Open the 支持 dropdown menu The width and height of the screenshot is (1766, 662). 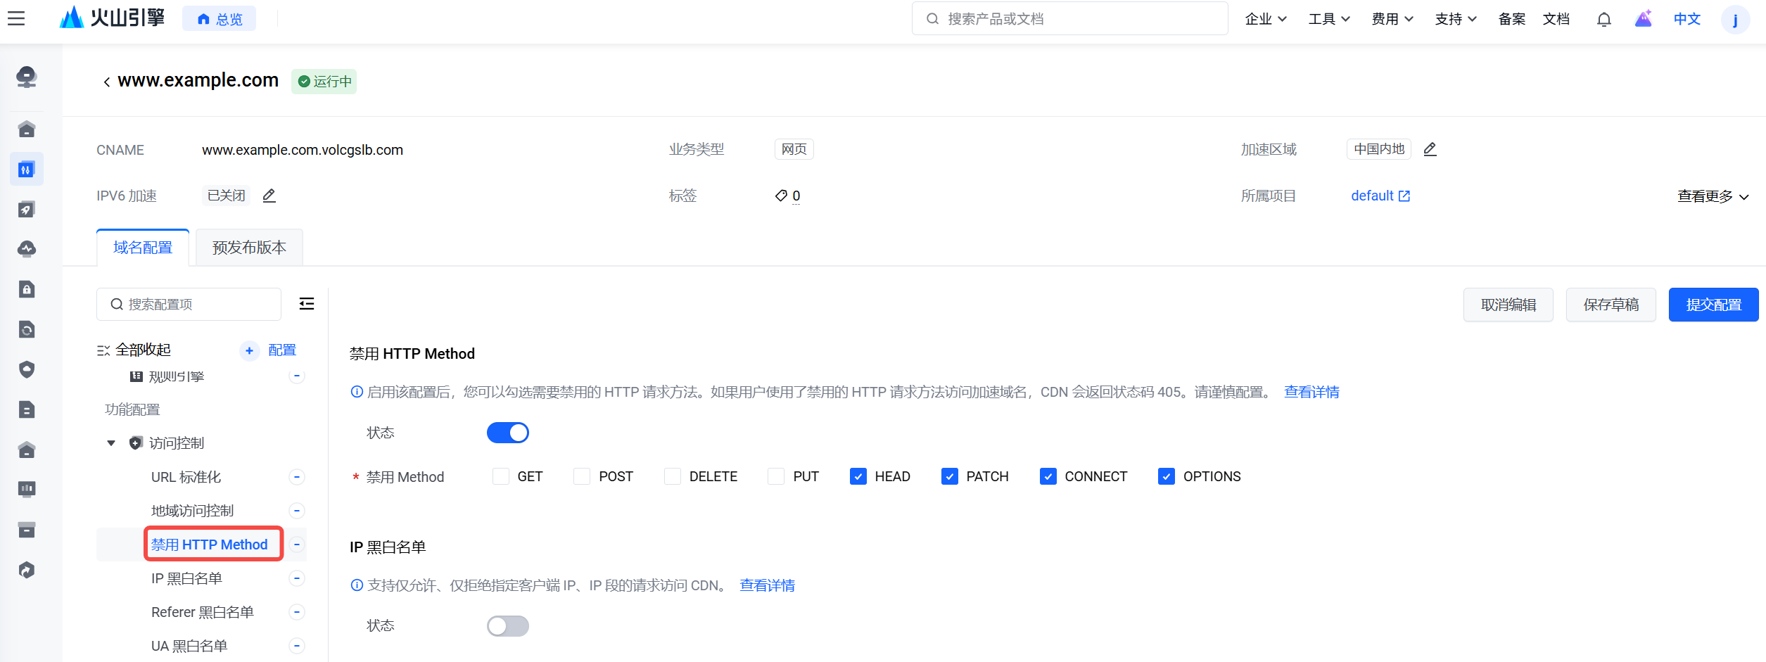coord(1456,19)
